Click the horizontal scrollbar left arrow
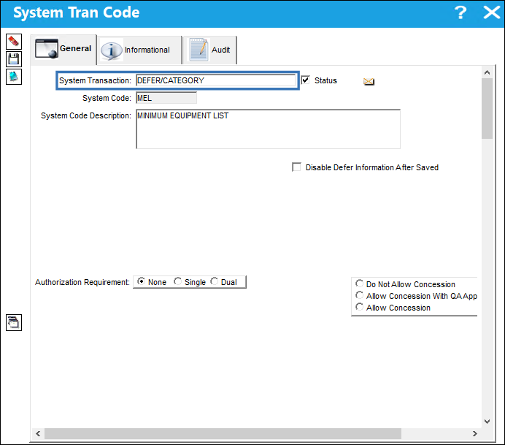Image resolution: width=505 pixels, height=445 pixels. 38,434
